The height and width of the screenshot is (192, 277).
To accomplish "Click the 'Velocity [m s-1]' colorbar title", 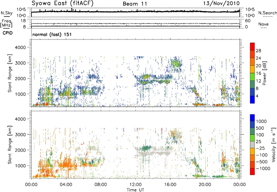I will 274,145.
